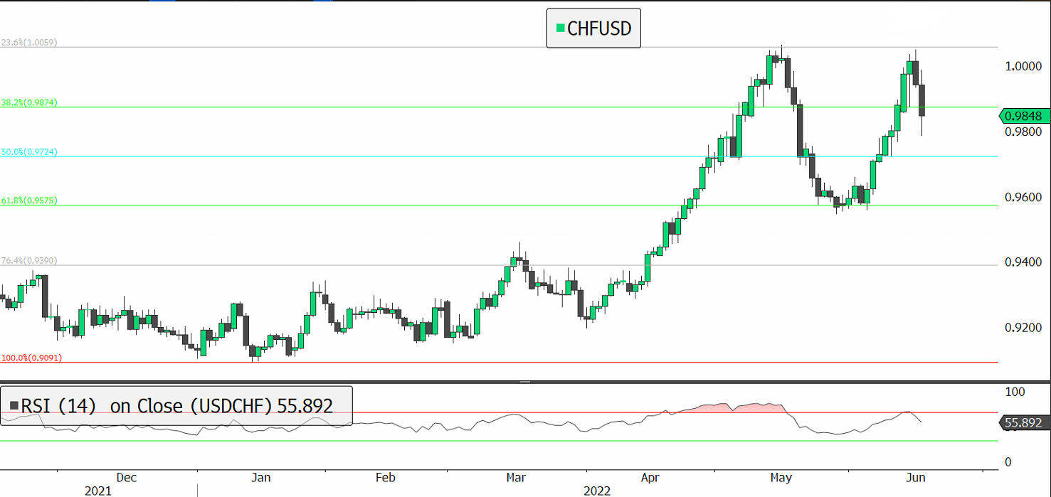This screenshot has height=497, width=1051.
Task: Select the 23.6% (1.0059) Fibonacci label
Action: (29, 43)
